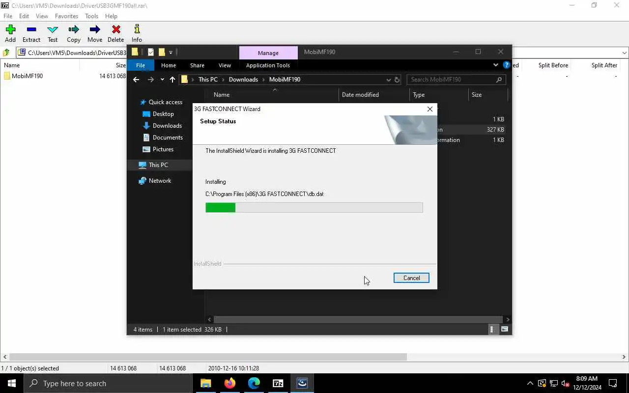The image size is (629, 393).
Task: Open the Tools menu in 7-Zip
Action: 91,16
